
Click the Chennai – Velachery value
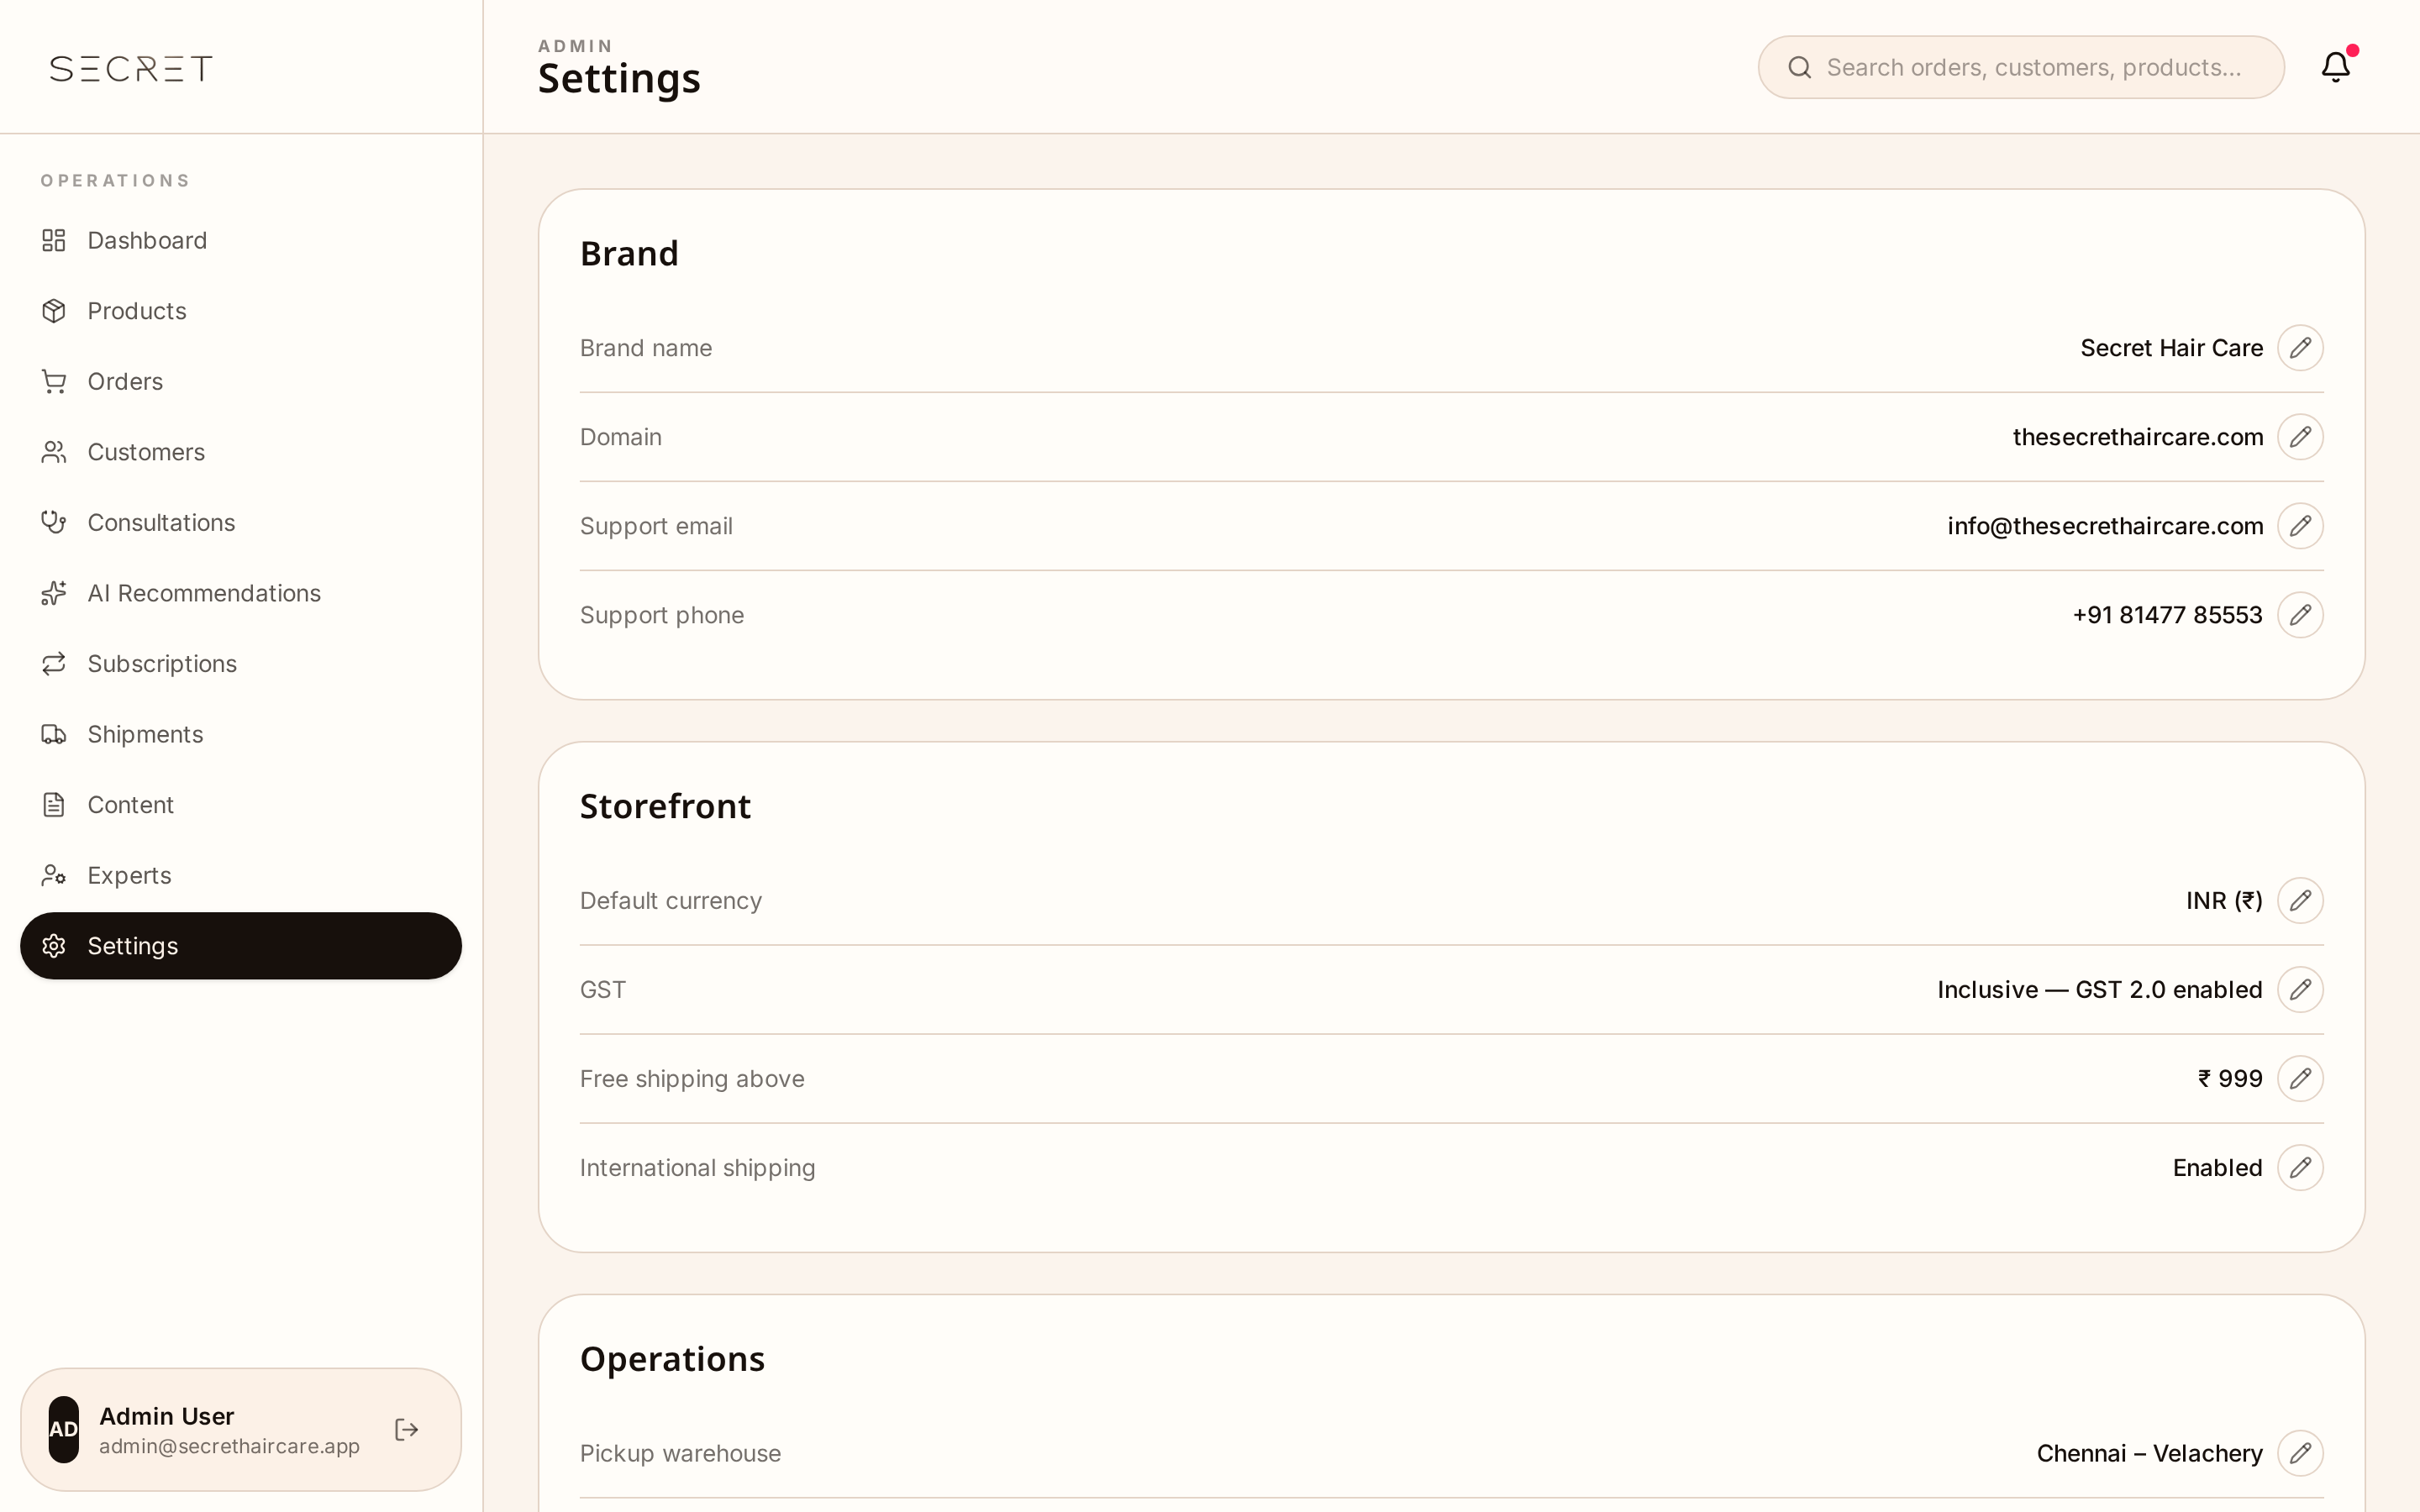coord(2149,1453)
